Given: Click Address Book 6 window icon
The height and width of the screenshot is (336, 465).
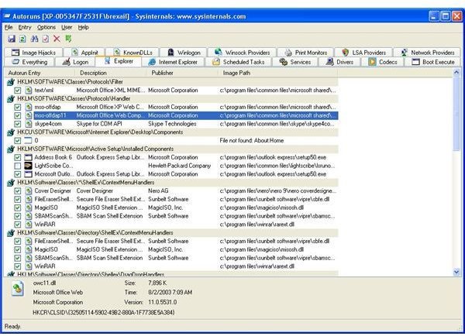Looking at the screenshot, I should 28,157.
